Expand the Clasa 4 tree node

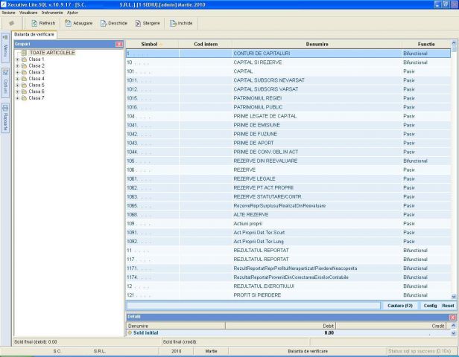tap(18, 79)
